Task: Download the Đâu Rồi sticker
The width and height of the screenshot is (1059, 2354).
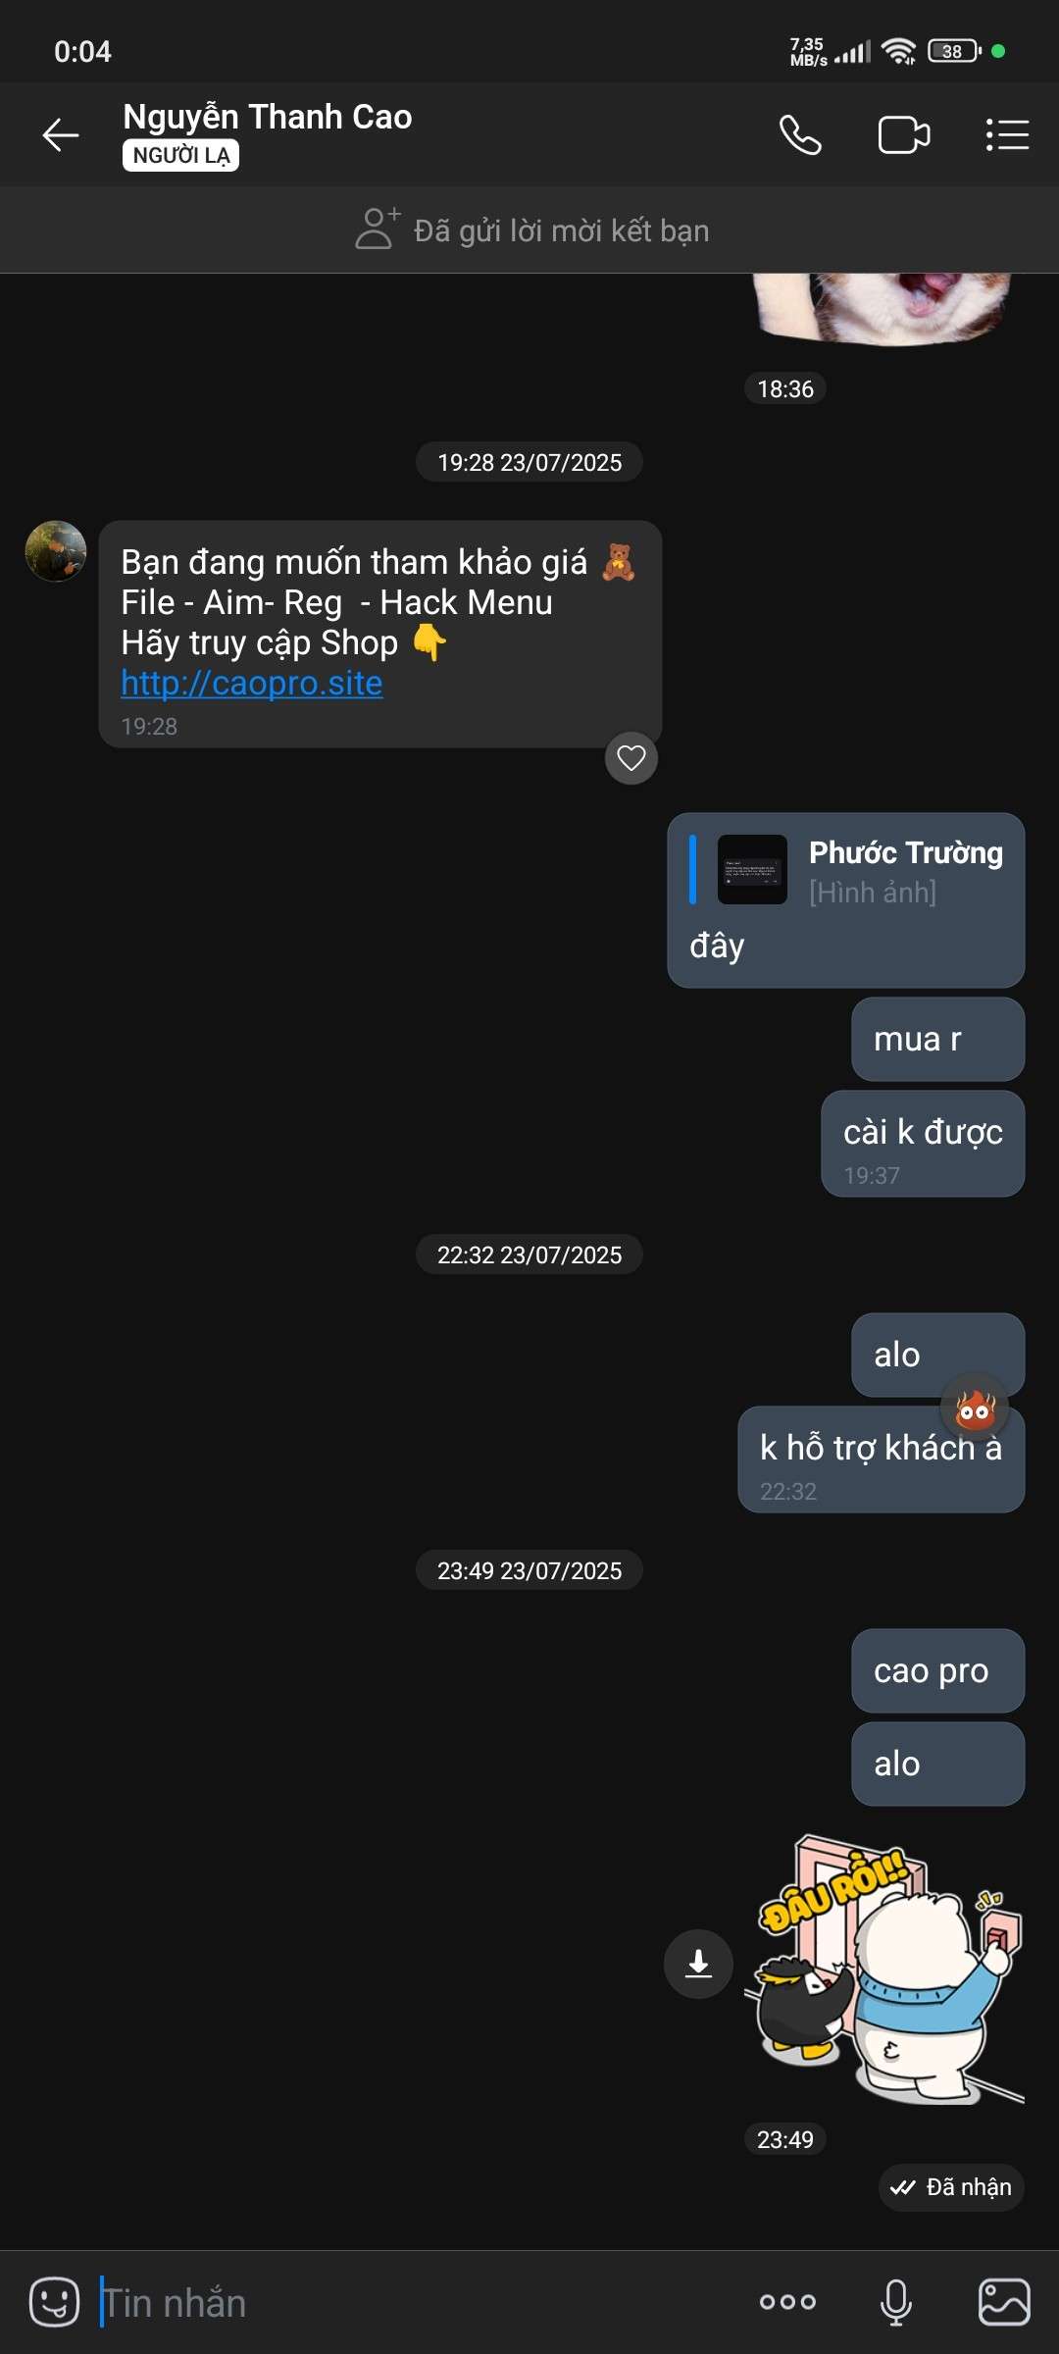Action: (x=698, y=1964)
